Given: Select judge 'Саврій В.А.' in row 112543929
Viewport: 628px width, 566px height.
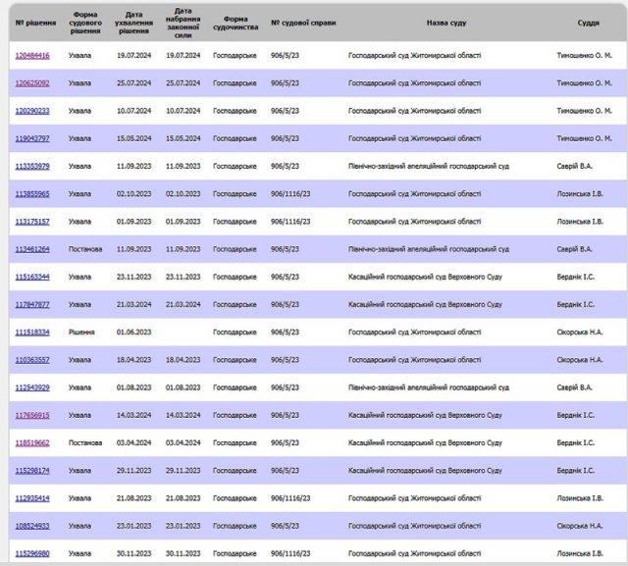Looking at the screenshot, I should click(574, 387).
